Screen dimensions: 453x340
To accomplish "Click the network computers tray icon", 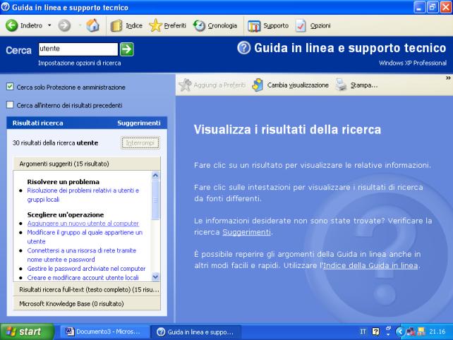I will 411,332.
